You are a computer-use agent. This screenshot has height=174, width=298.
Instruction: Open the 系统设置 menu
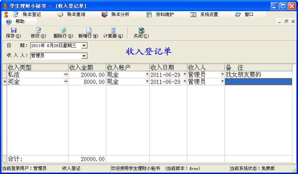209,14
